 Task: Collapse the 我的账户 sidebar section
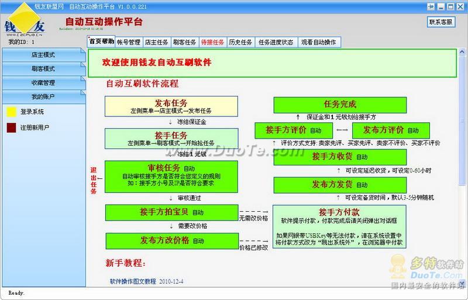(x=43, y=96)
